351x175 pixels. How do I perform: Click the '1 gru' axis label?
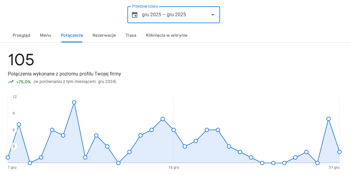click(12, 167)
